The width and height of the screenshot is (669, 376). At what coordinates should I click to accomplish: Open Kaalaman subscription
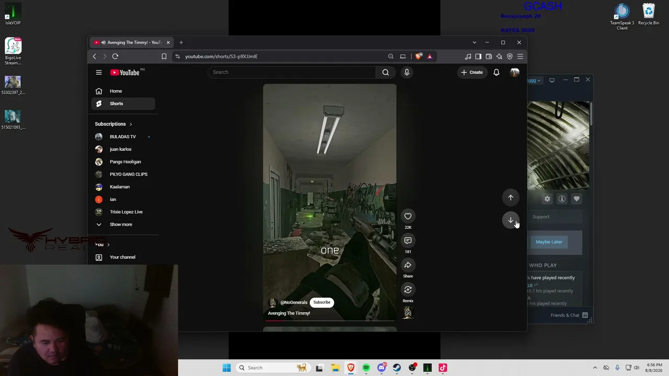[x=123, y=187]
